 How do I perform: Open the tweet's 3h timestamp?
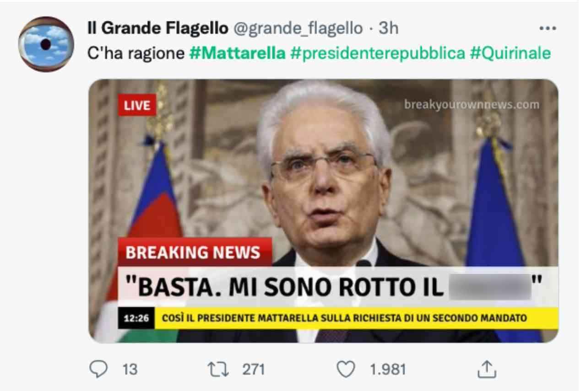[x=388, y=28]
